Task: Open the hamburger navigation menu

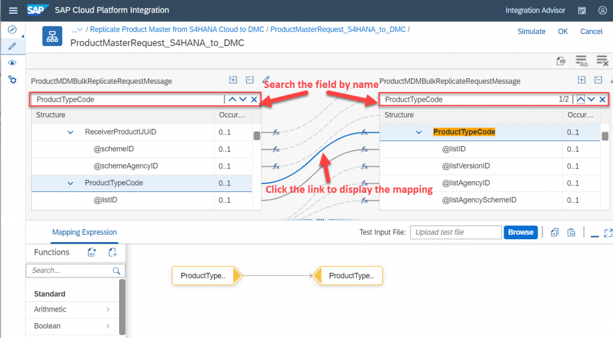Action: 13,11
